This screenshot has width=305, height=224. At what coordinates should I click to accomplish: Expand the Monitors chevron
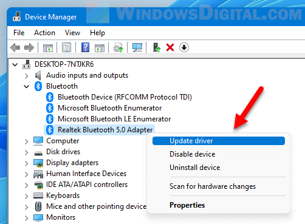pos(27,218)
